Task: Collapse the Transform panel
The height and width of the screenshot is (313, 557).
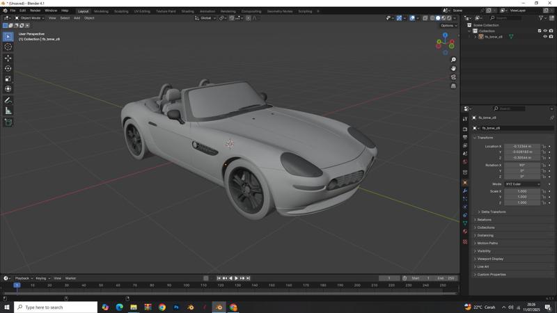Action: [x=483, y=138]
